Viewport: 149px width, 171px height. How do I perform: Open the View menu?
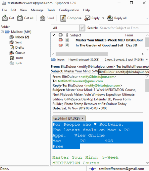(24, 10)
